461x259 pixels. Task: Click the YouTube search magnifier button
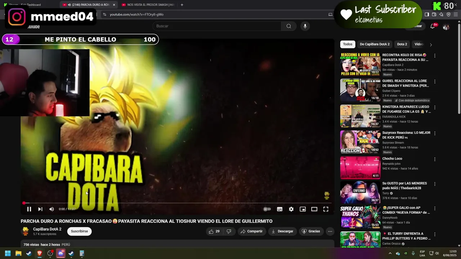(288, 26)
